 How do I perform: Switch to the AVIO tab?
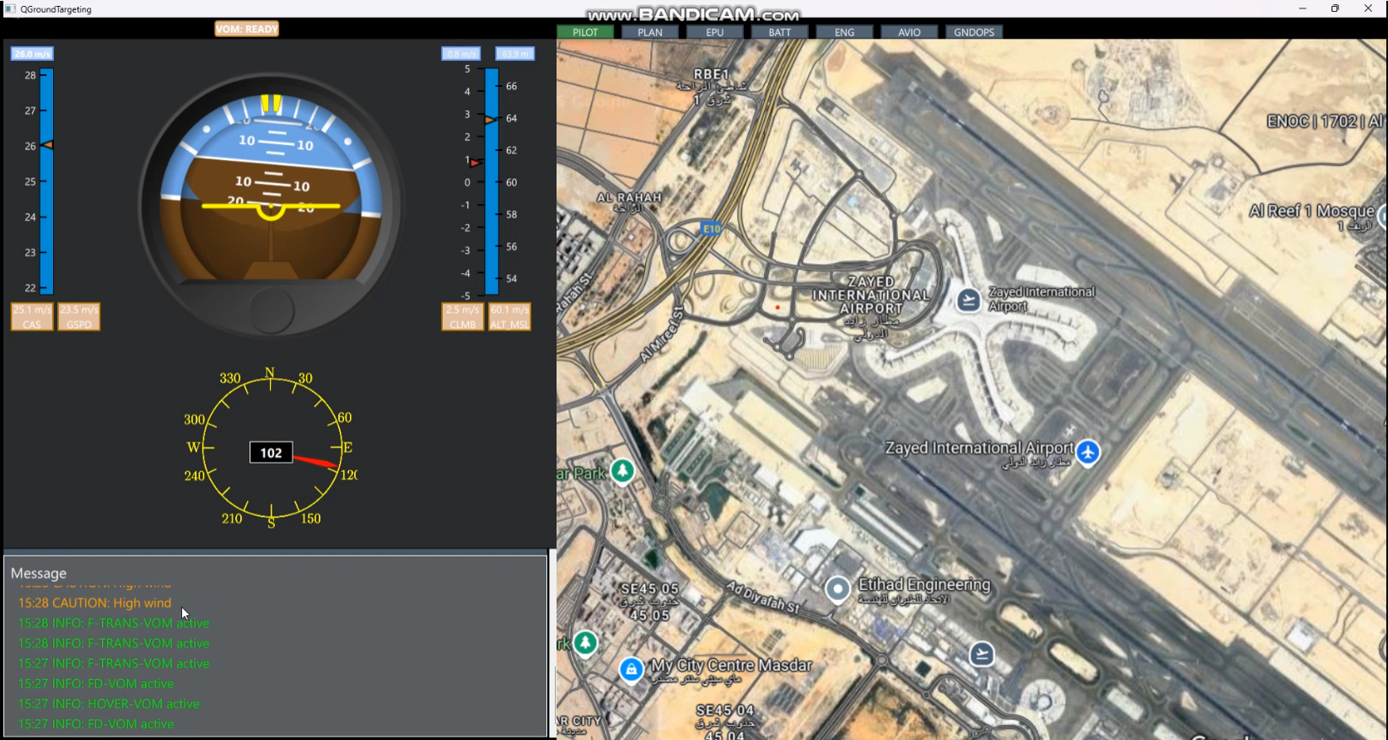click(x=909, y=32)
